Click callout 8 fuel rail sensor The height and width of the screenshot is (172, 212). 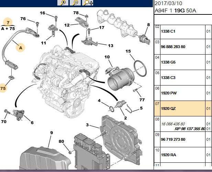[x=148, y=25]
